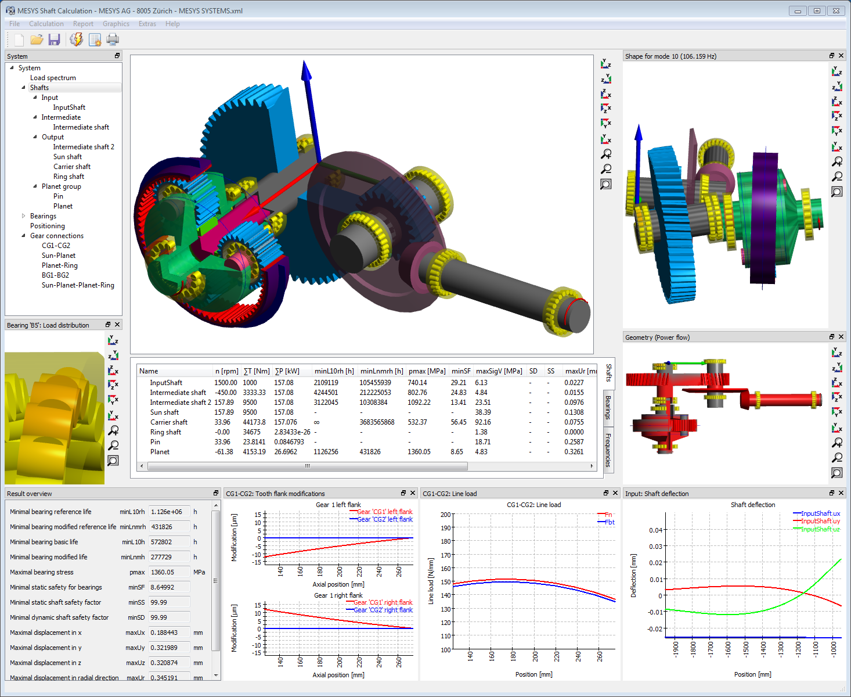
Task: Click zoom-to-fit icon beside the main 3D view
Action: point(606,184)
